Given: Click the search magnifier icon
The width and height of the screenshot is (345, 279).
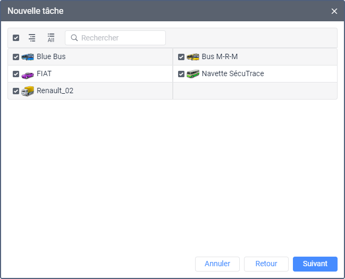Looking at the screenshot, I should coord(74,38).
